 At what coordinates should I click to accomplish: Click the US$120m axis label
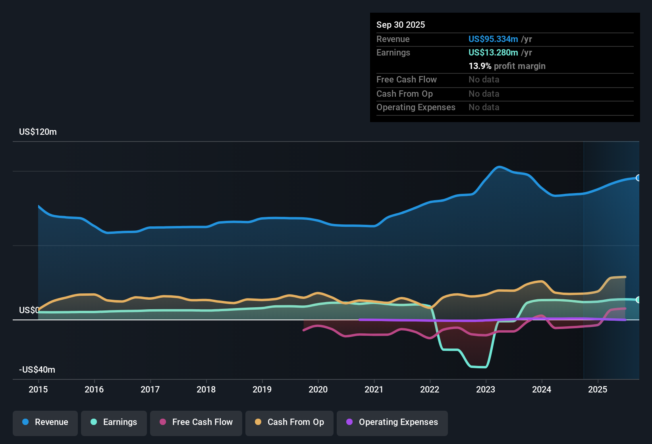pyautogui.click(x=38, y=132)
